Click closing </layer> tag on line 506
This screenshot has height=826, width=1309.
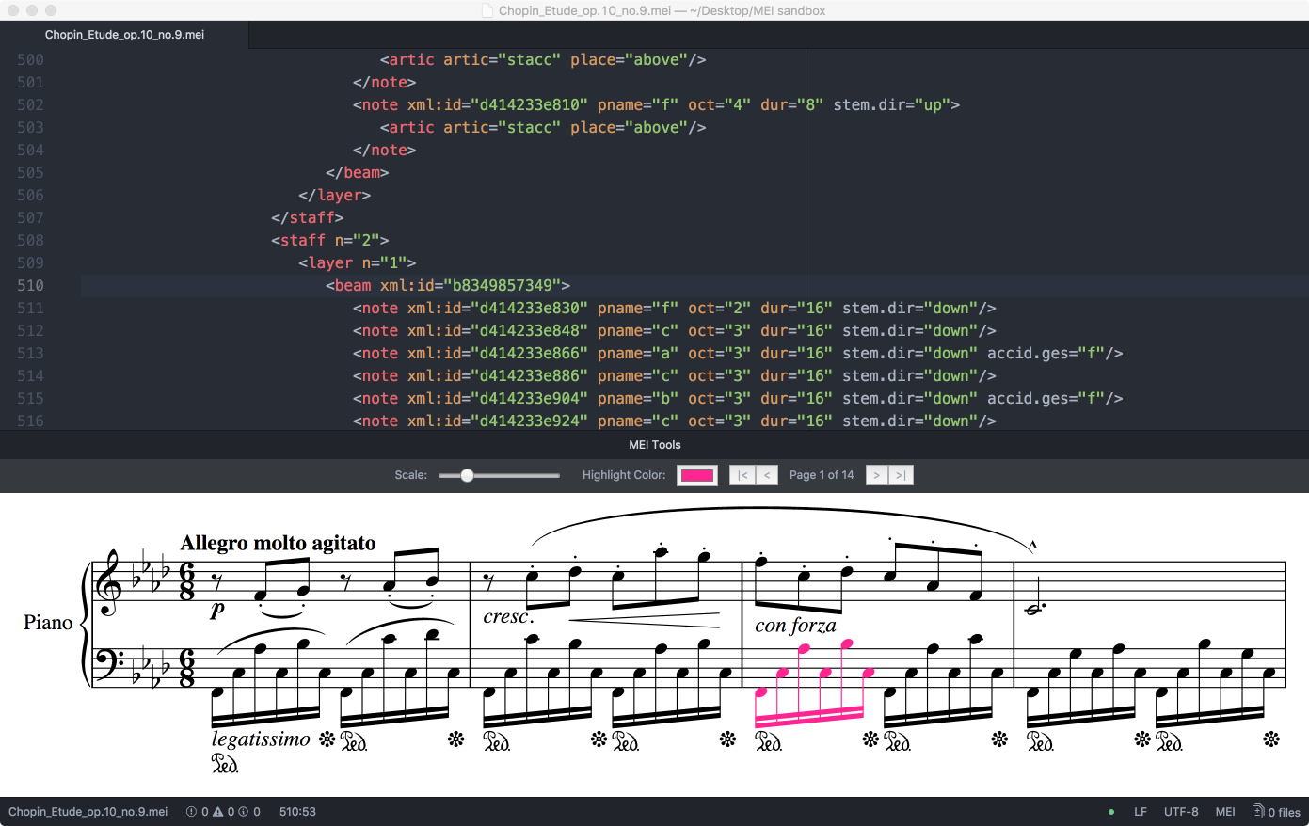click(x=335, y=195)
